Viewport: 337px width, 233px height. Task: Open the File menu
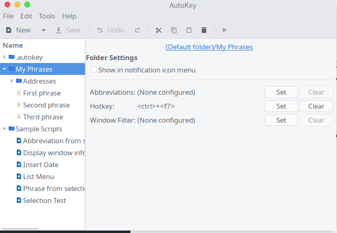pos(8,16)
